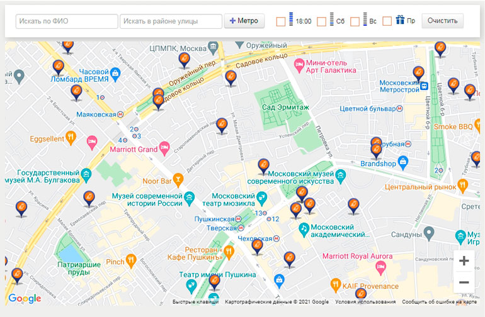Image resolution: width=485 pixels, height=317 pixels.
Task: Click the Кафе Пушкинъ restaurant marker
Action: tap(229, 253)
